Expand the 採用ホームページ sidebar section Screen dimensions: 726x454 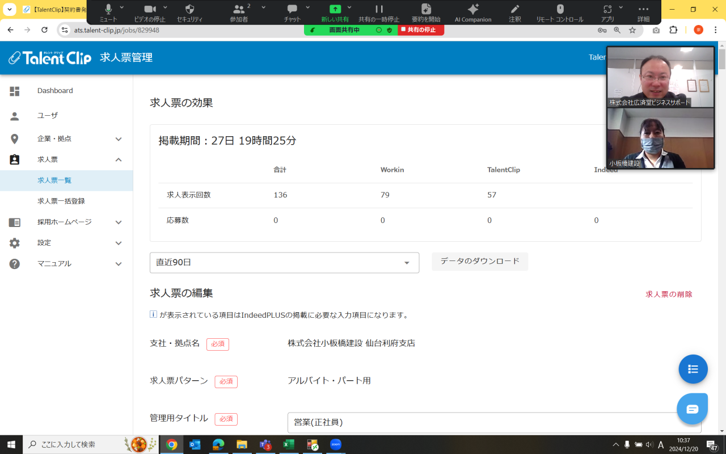(66, 222)
